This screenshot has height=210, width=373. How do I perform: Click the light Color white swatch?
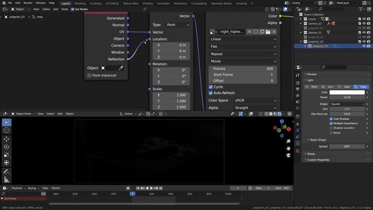point(347,92)
